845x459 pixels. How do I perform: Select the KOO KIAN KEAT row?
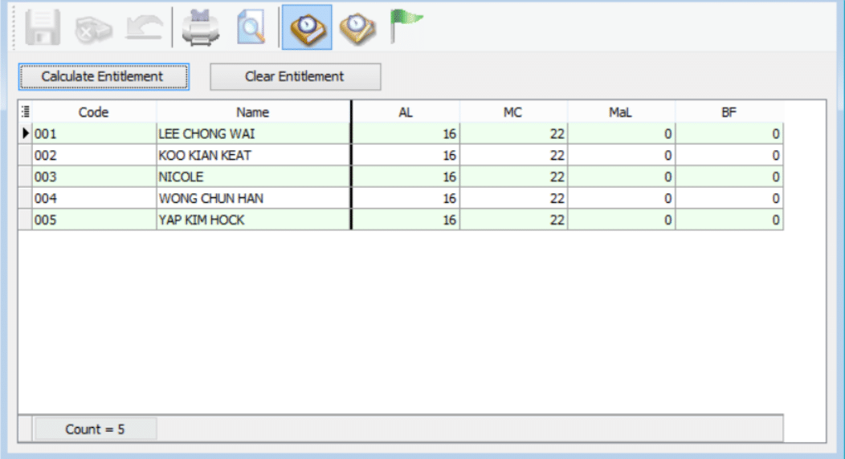click(x=205, y=156)
